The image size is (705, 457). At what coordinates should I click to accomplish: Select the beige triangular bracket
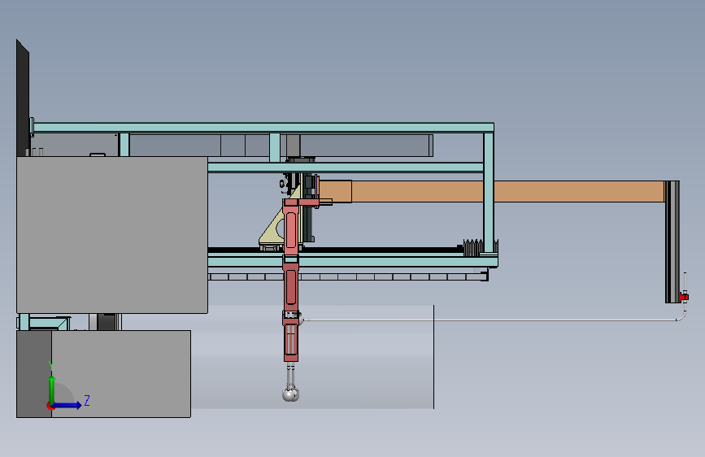pos(274,227)
